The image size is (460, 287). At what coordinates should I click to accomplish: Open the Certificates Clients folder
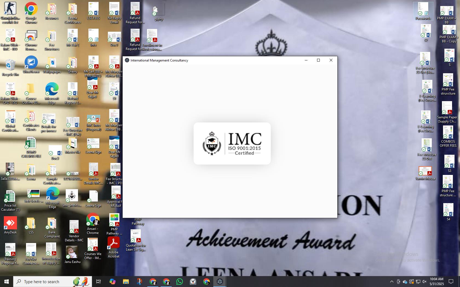[x=31, y=121]
